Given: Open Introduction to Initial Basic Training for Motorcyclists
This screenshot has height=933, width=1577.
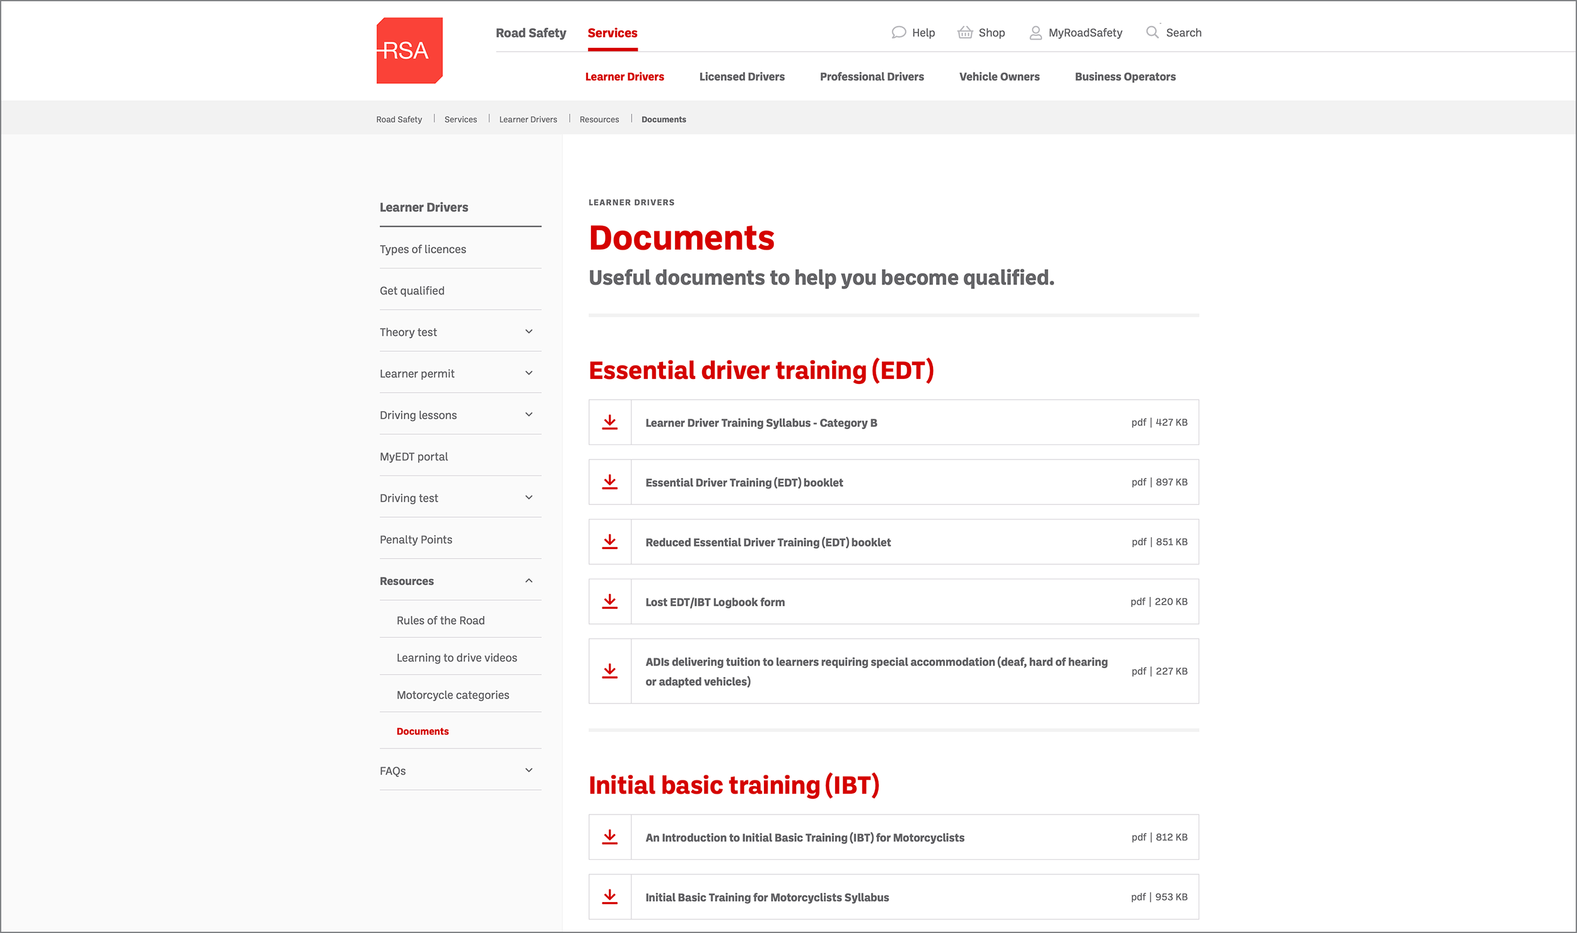Looking at the screenshot, I should point(805,838).
